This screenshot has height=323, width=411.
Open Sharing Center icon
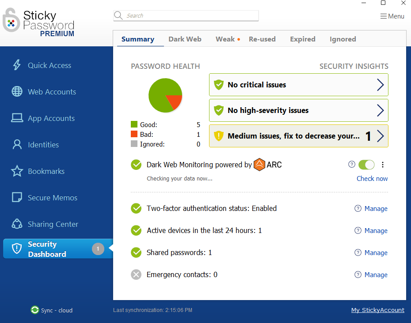point(17,224)
